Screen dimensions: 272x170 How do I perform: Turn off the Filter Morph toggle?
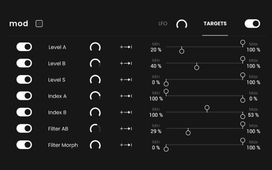tap(24, 145)
